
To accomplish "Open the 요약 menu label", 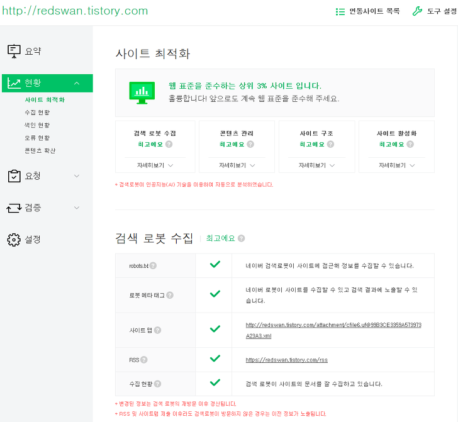I will point(33,52).
